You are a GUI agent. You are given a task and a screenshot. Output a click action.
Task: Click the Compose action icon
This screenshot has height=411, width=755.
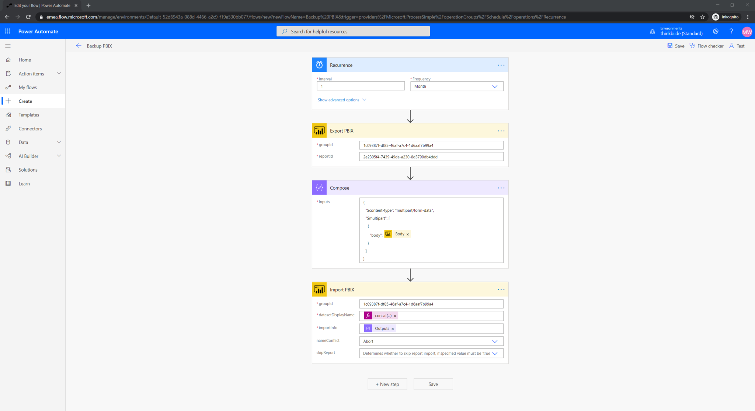pos(319,187)
